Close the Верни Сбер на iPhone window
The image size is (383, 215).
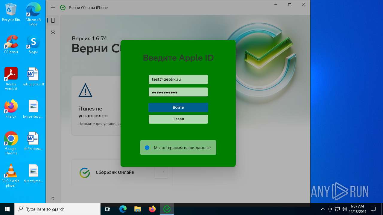pyautogui.click(x=303, y=5)
